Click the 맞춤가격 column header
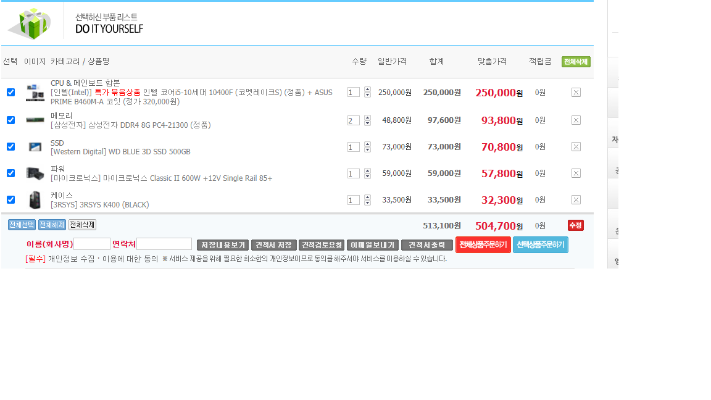This screenshot has height=400, width=711. tap(492, 62)
